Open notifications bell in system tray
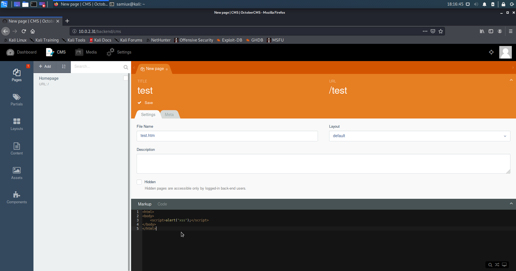The image size is (516, 271). coord(484,4)
